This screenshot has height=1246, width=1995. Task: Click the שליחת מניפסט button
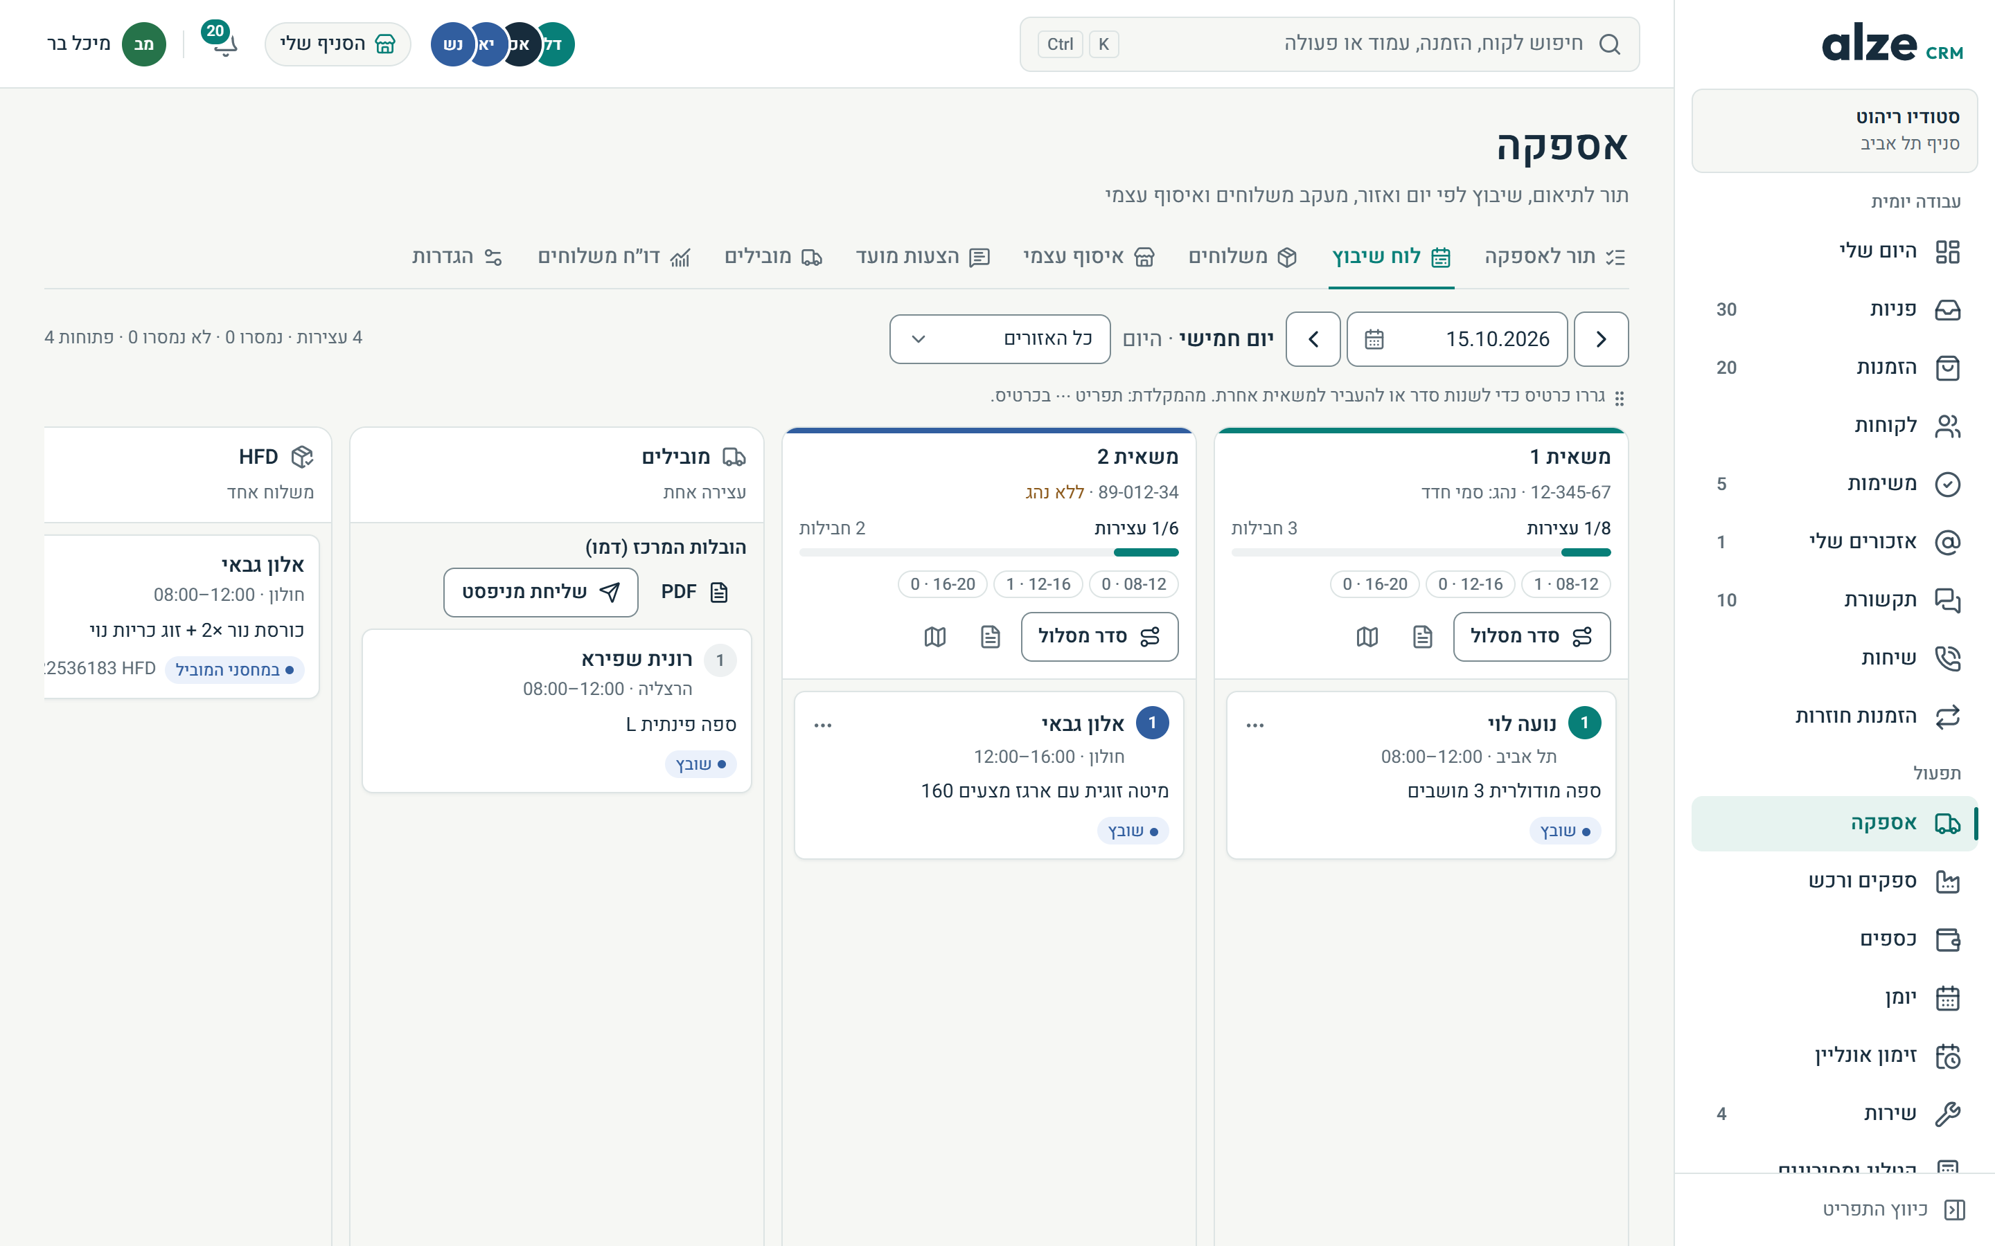(x=540, y=592)
